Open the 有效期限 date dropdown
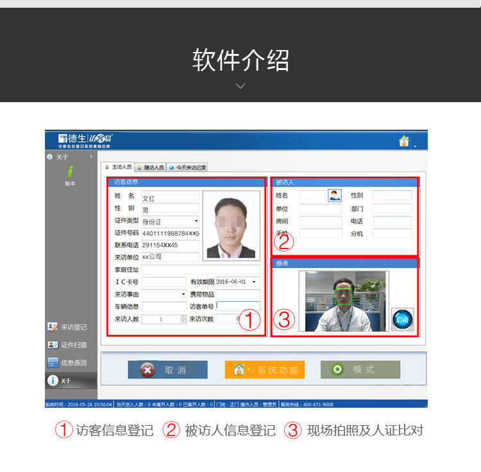Screen dimensions: 481x472 point(254,281)
